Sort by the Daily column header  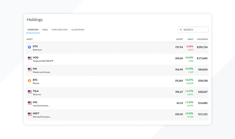190,39
